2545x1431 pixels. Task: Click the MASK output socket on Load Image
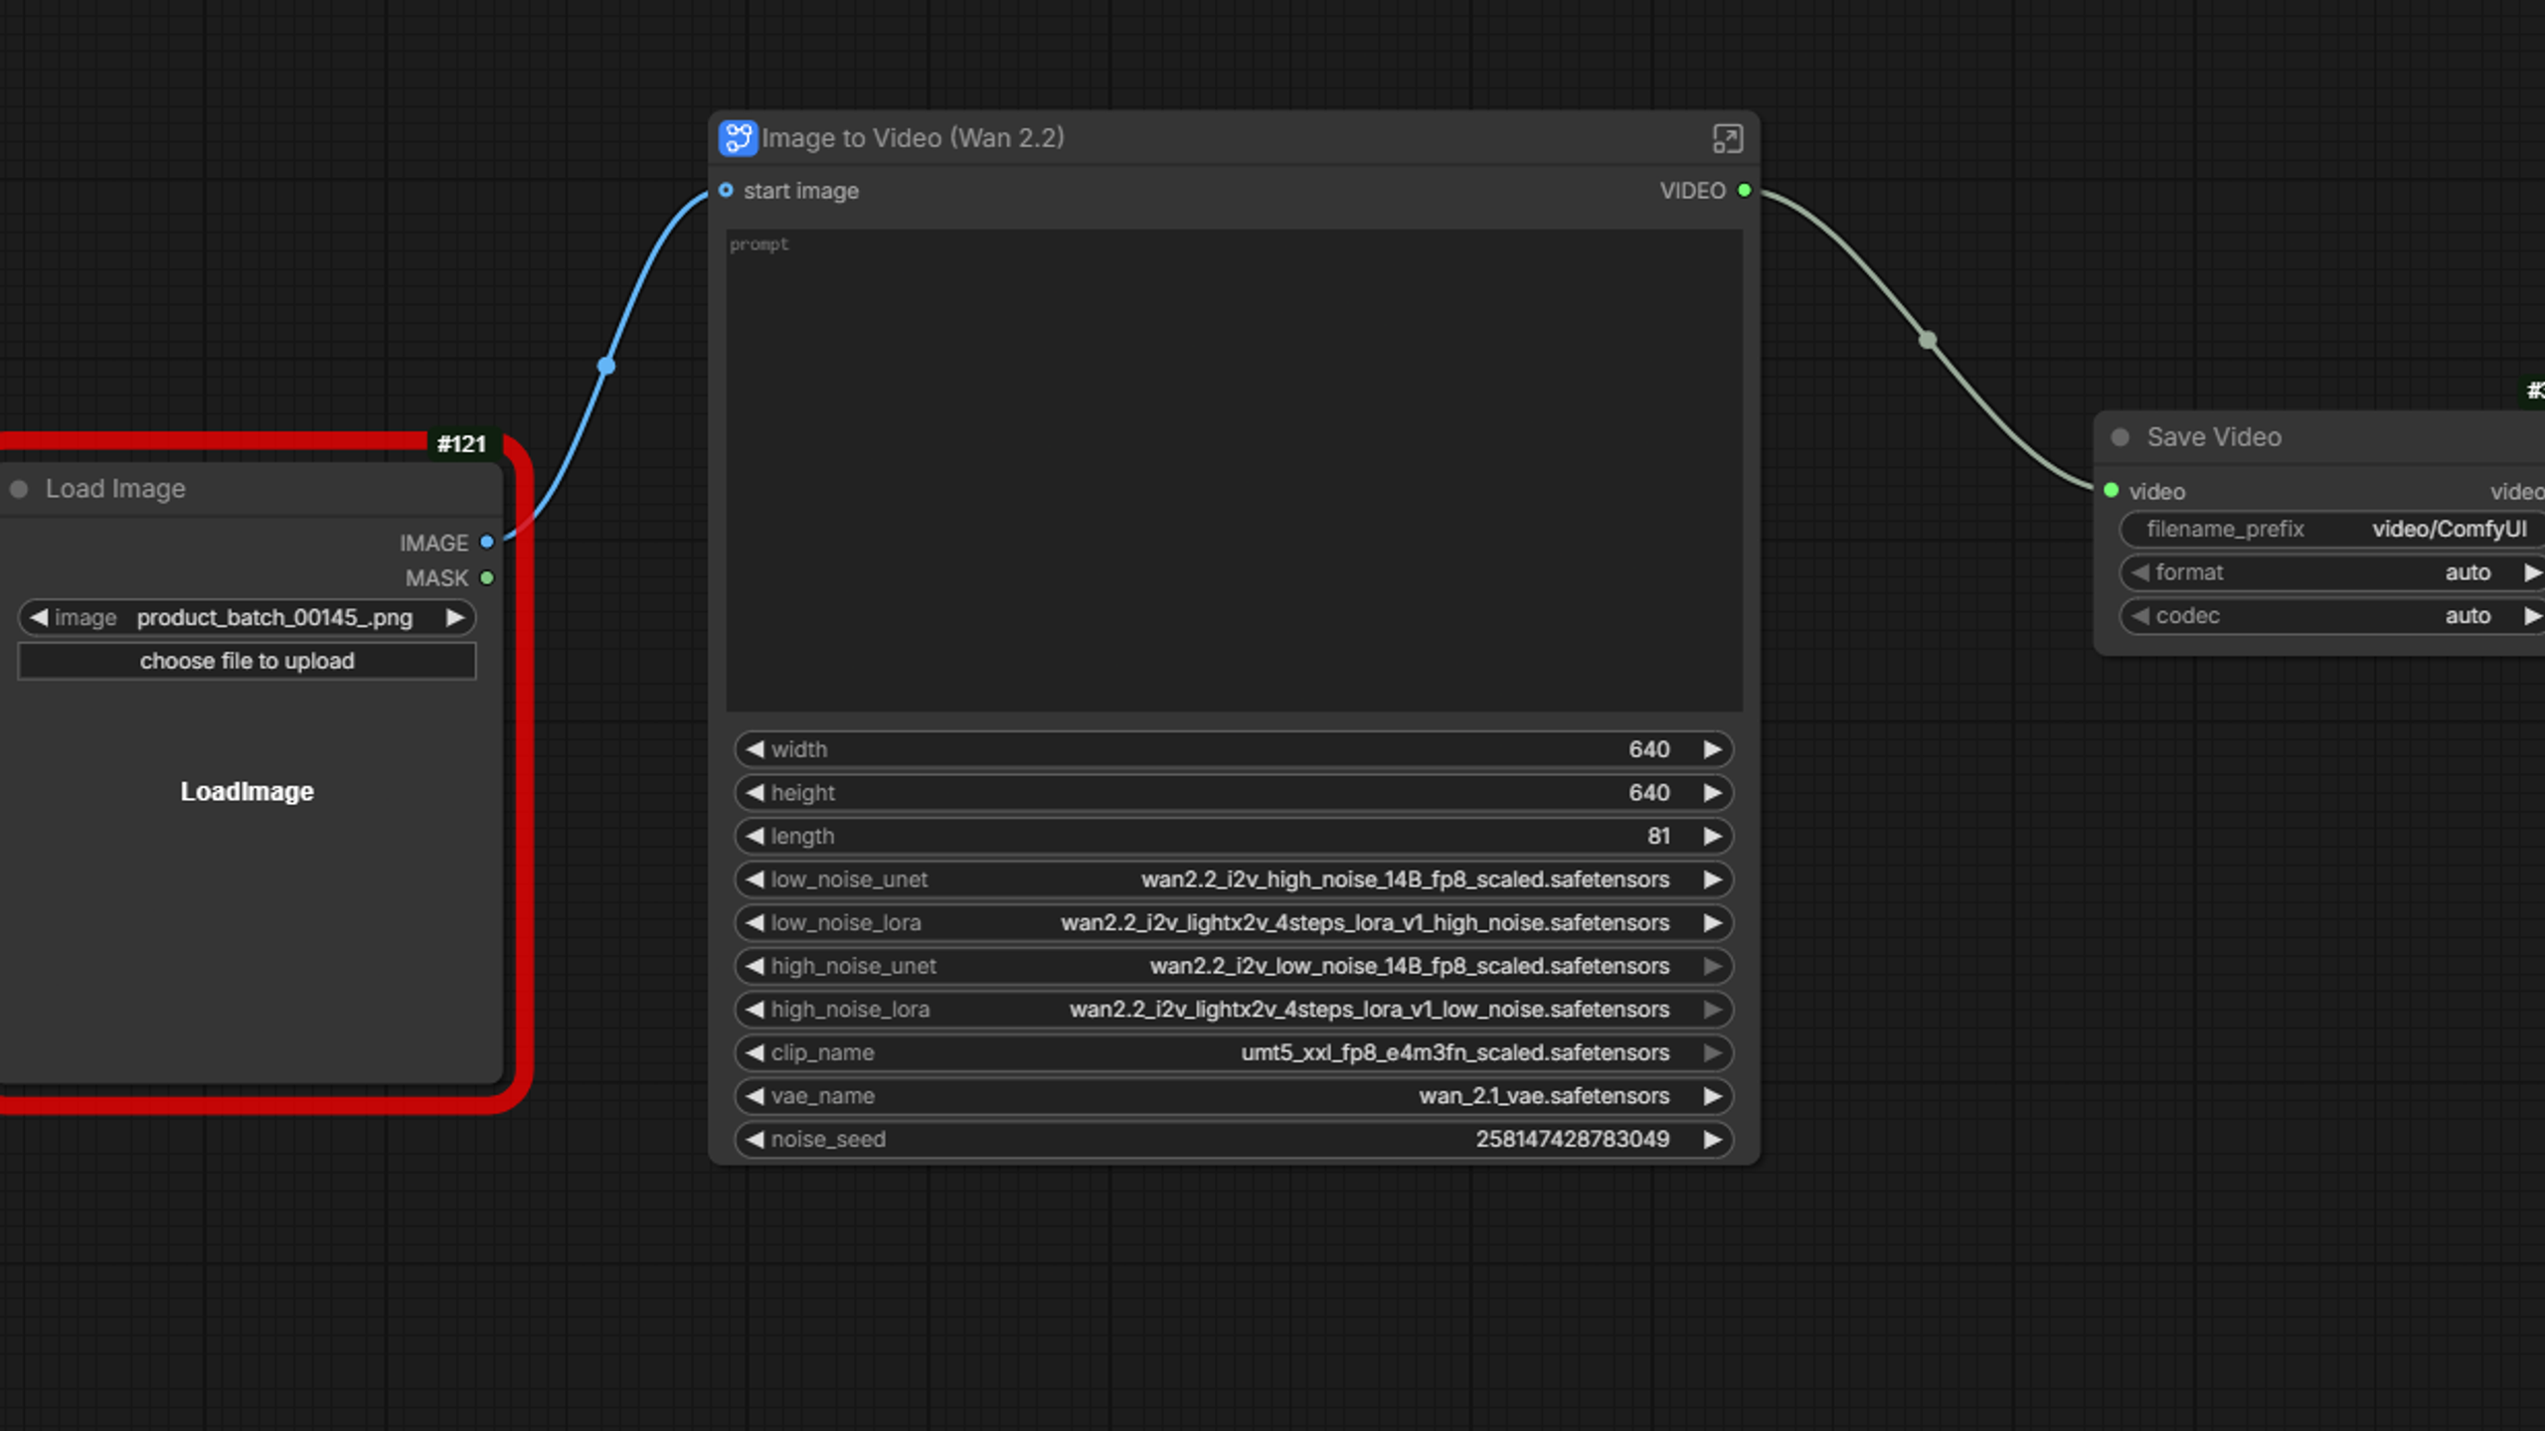tap(487, 578)
